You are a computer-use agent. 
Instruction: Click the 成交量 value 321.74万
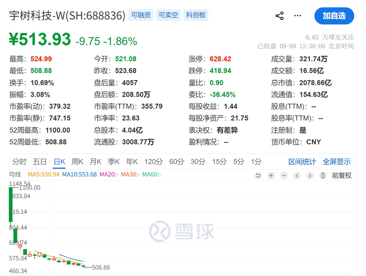313,59
